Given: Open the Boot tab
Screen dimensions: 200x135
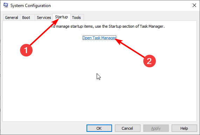Looking at the screenshot, I should point(26,18).
